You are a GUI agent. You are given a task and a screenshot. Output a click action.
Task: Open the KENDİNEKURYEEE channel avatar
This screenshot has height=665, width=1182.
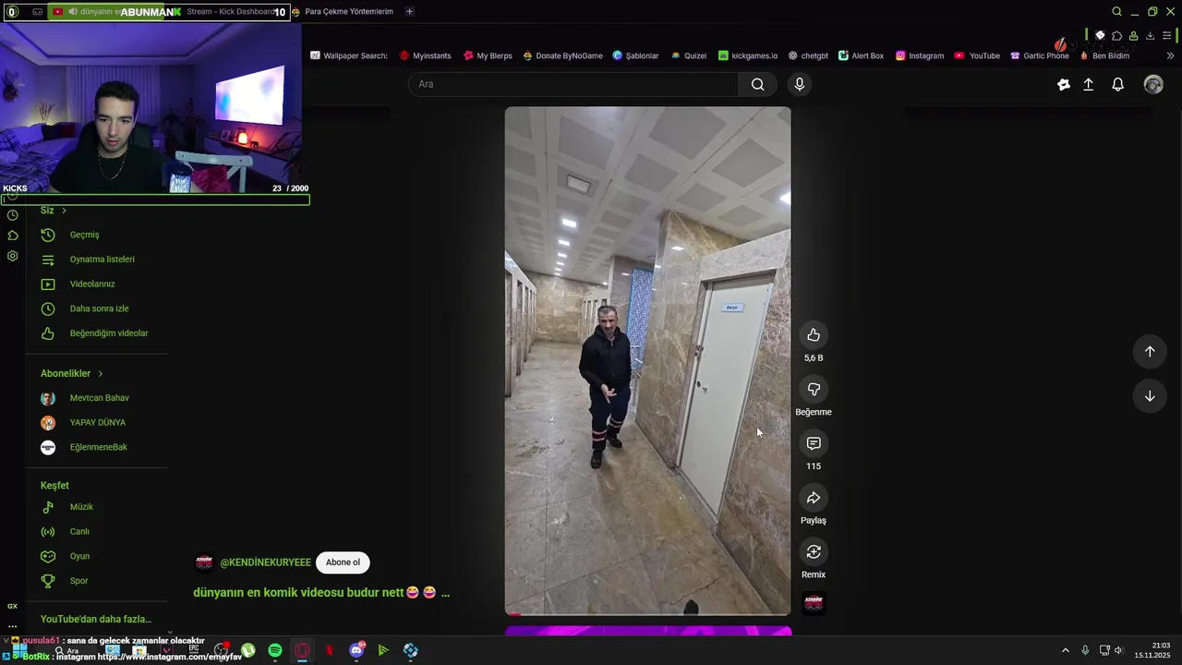coord(204,562)
